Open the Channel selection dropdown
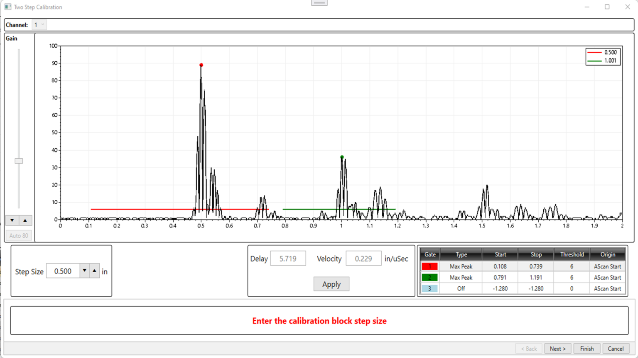The height and width of the screenshot is (358, 638). [x=39, y=24]
